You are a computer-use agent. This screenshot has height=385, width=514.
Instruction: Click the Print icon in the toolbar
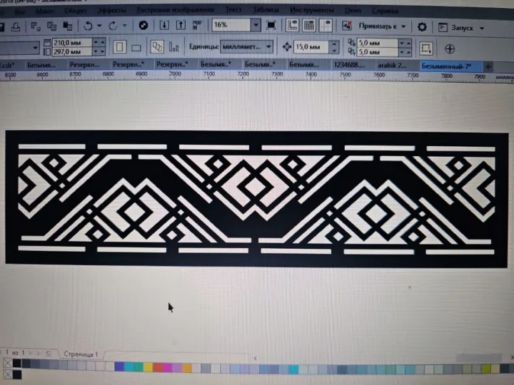click(x=16, y=26)
